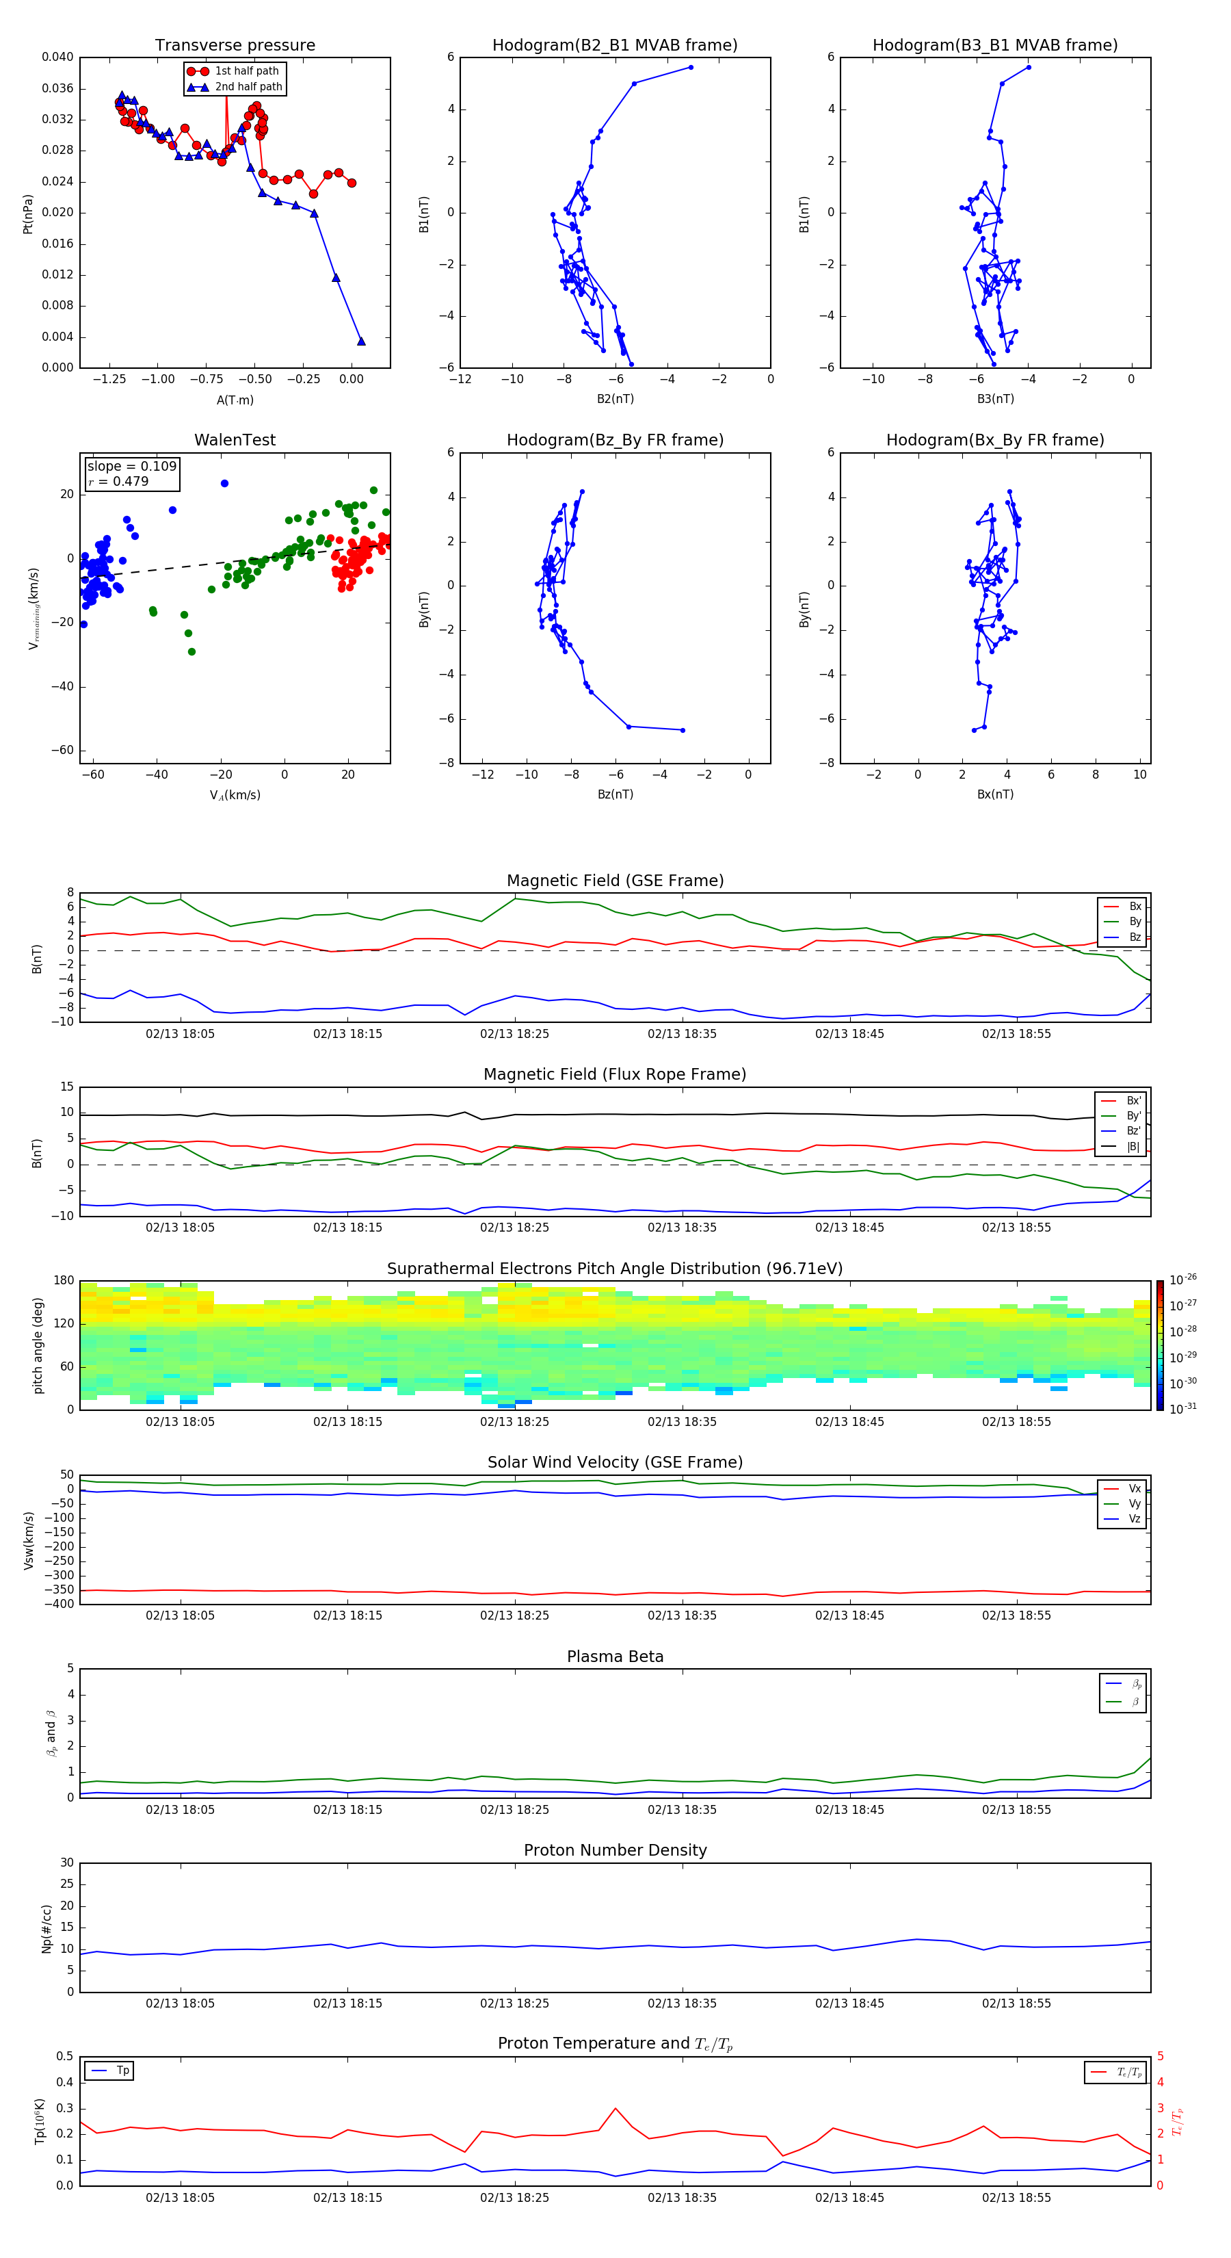This screenshot has width=1231, height=2258.
Task: Click the "V_A(km/s)" axis label
Action: [x=235, y=796]
